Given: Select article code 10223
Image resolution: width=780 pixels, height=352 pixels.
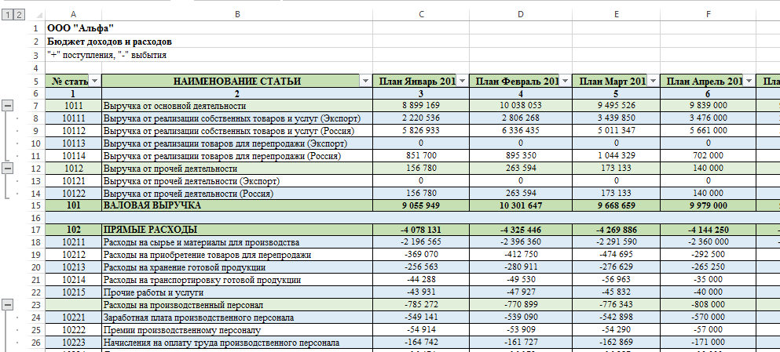Looking at the screenshot, I should point(74,343).
